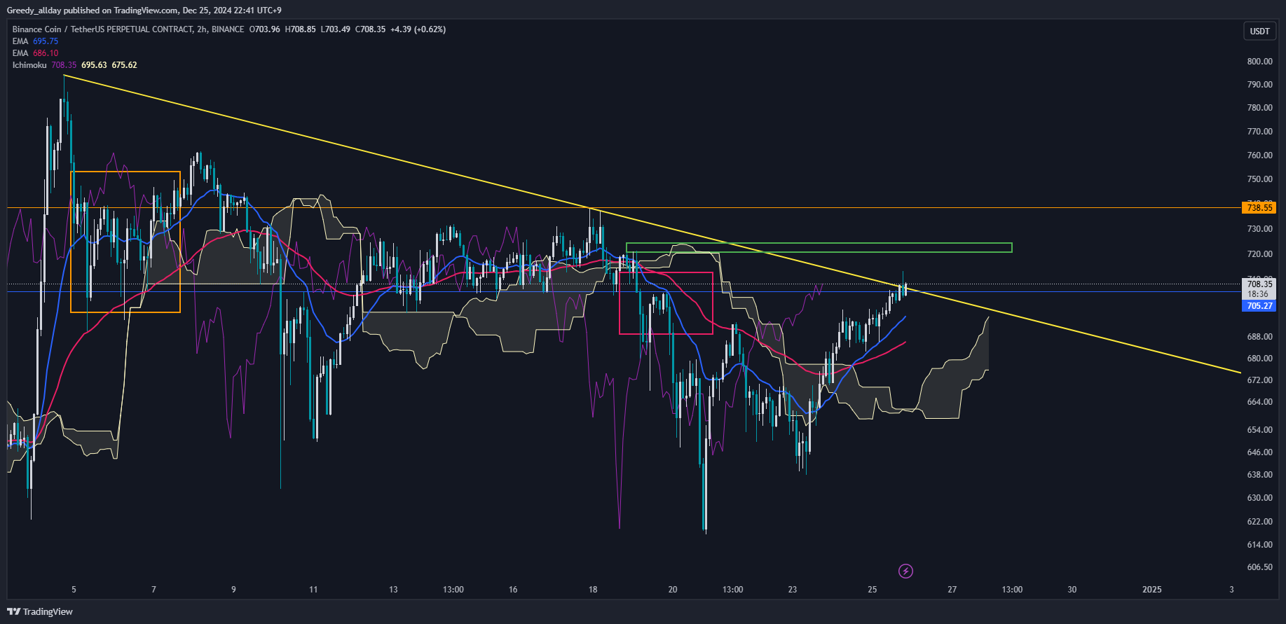The image size is (1286, 624).
Task: Select the green rectangle zone near 720
Action: tap(819, 247)
